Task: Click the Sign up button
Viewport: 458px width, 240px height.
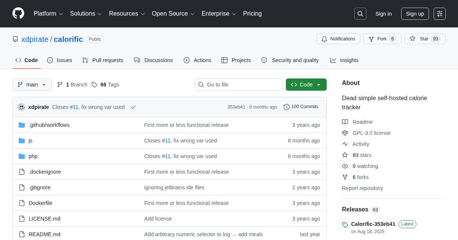Action: tap(415, 14)
